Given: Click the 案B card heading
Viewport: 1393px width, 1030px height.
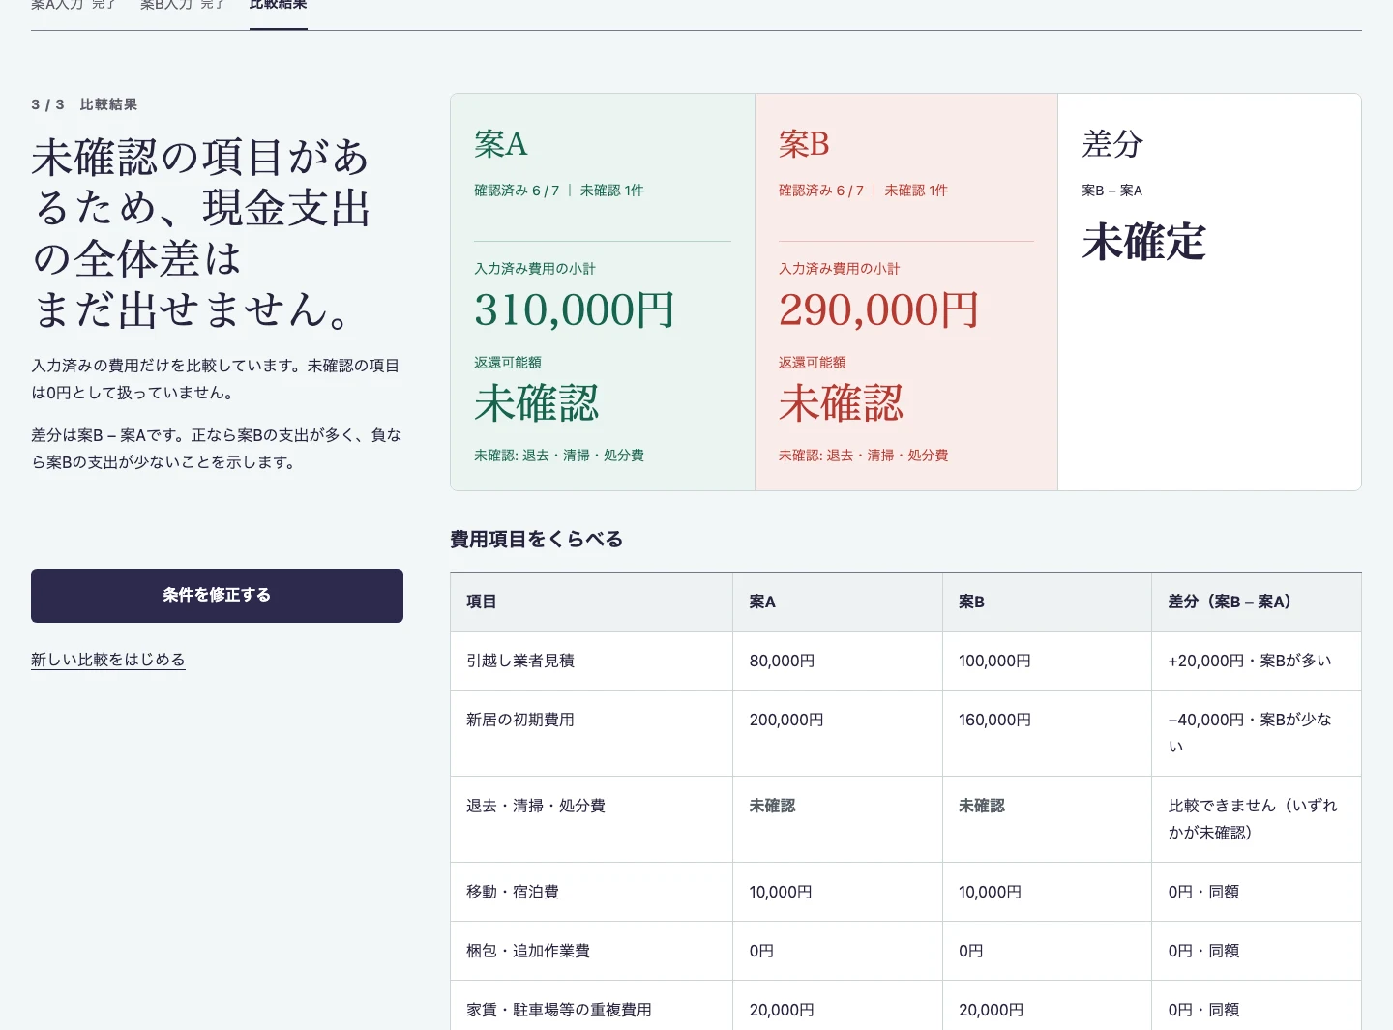Looking at the screenshot, I should pyautogui.click(x=804, y=144).
